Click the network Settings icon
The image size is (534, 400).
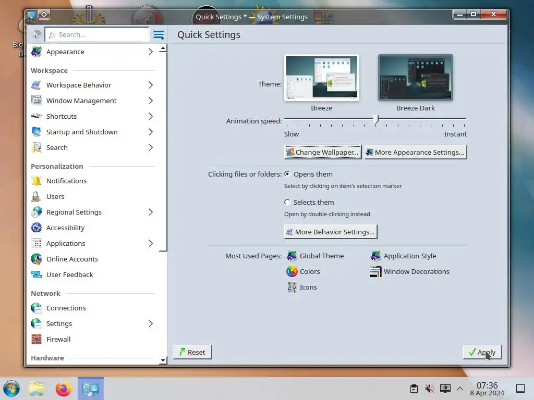click(x=37, y=324)
